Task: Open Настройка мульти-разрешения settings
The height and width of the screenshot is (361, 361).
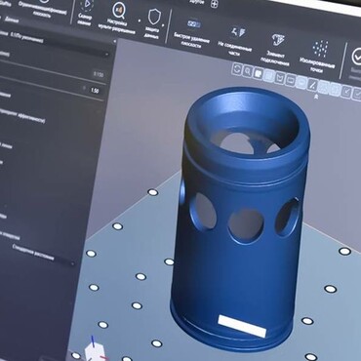Action: (x=119, y=11)
